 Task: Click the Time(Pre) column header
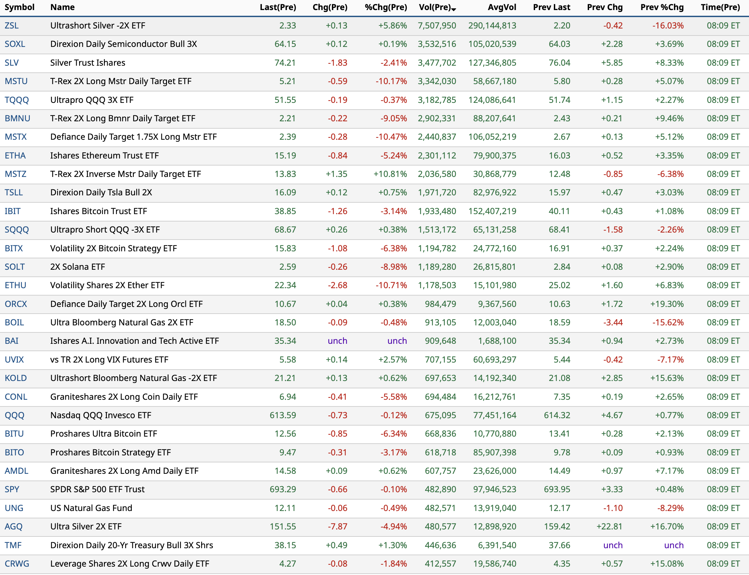(720, 7)
